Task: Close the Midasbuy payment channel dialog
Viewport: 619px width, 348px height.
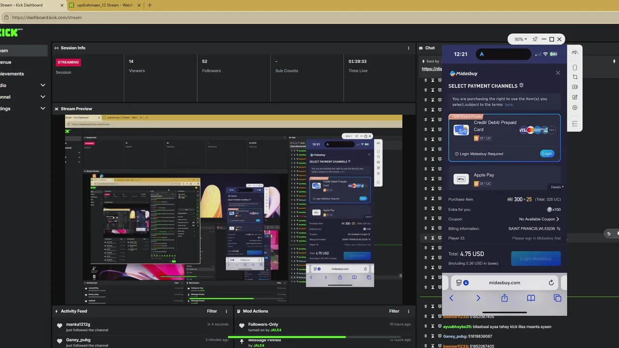Action: tap(558, 73)
